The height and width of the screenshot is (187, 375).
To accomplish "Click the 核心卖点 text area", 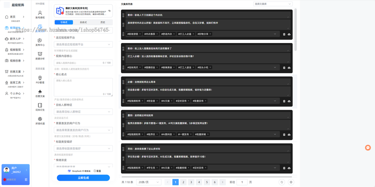I will tap(83, 87).
